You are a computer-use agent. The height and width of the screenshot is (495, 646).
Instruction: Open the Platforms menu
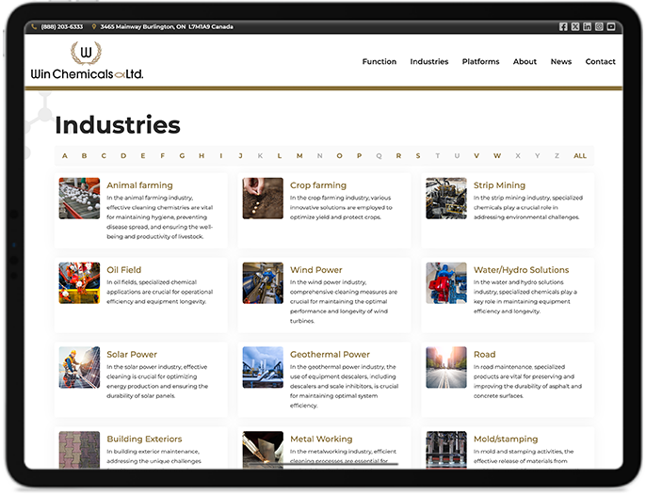point(482,62)
